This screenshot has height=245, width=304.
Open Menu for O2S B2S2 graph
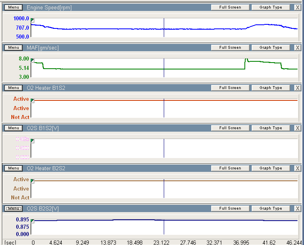(13, 208)
